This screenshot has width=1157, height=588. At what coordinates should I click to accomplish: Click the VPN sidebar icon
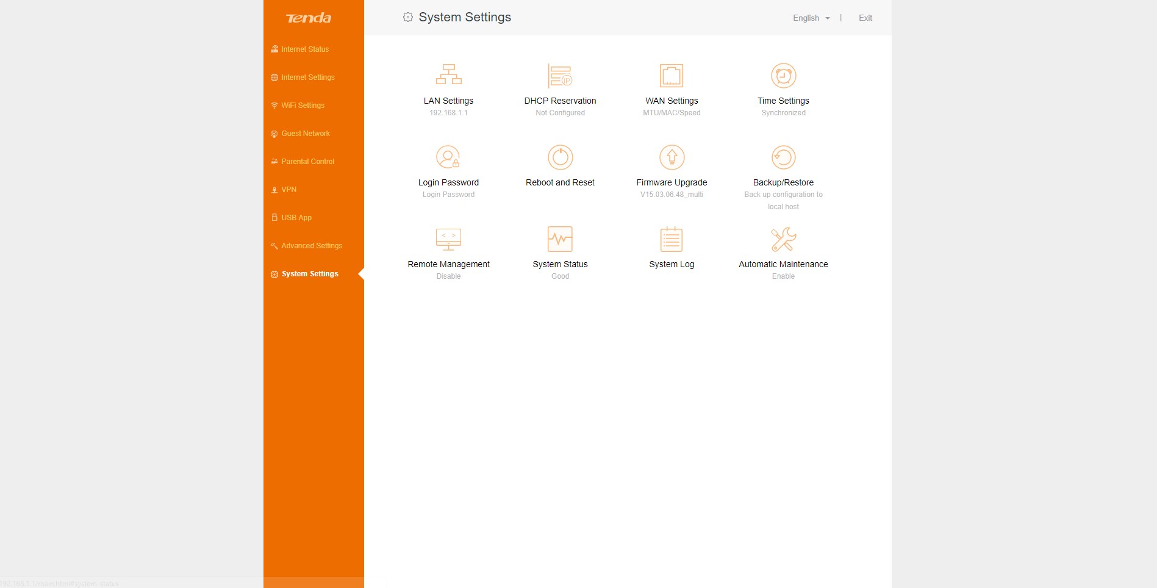click(x=274, y=190)
